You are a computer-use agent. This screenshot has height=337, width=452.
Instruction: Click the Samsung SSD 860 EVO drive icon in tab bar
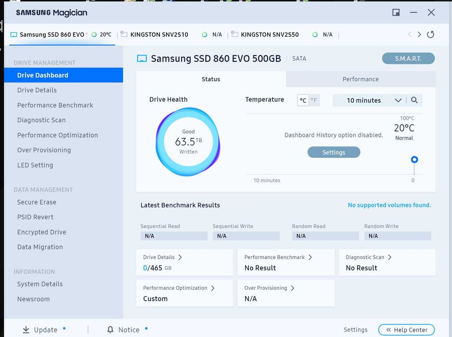pos(13,35)
